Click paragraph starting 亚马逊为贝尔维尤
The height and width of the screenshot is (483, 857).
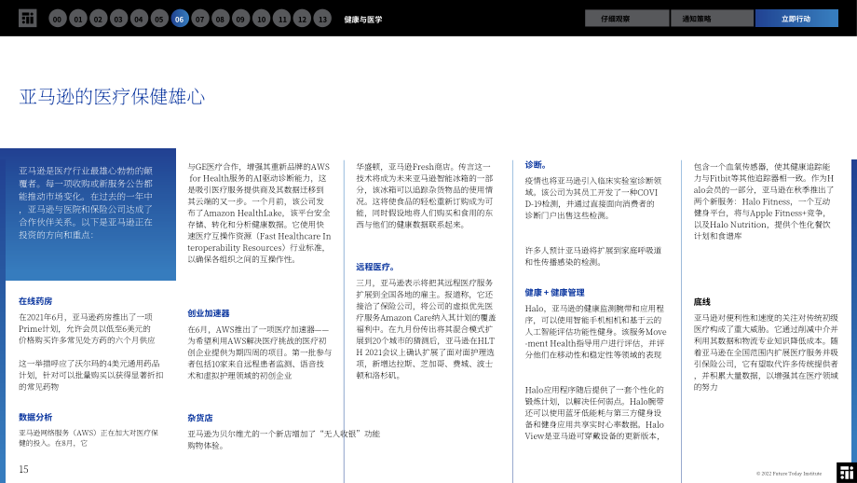click(x=284, y=439)
